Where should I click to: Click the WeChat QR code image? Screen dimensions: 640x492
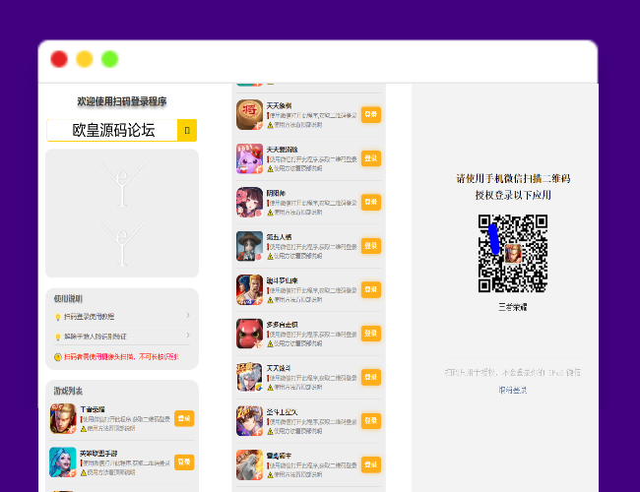[x=513, y=253]
